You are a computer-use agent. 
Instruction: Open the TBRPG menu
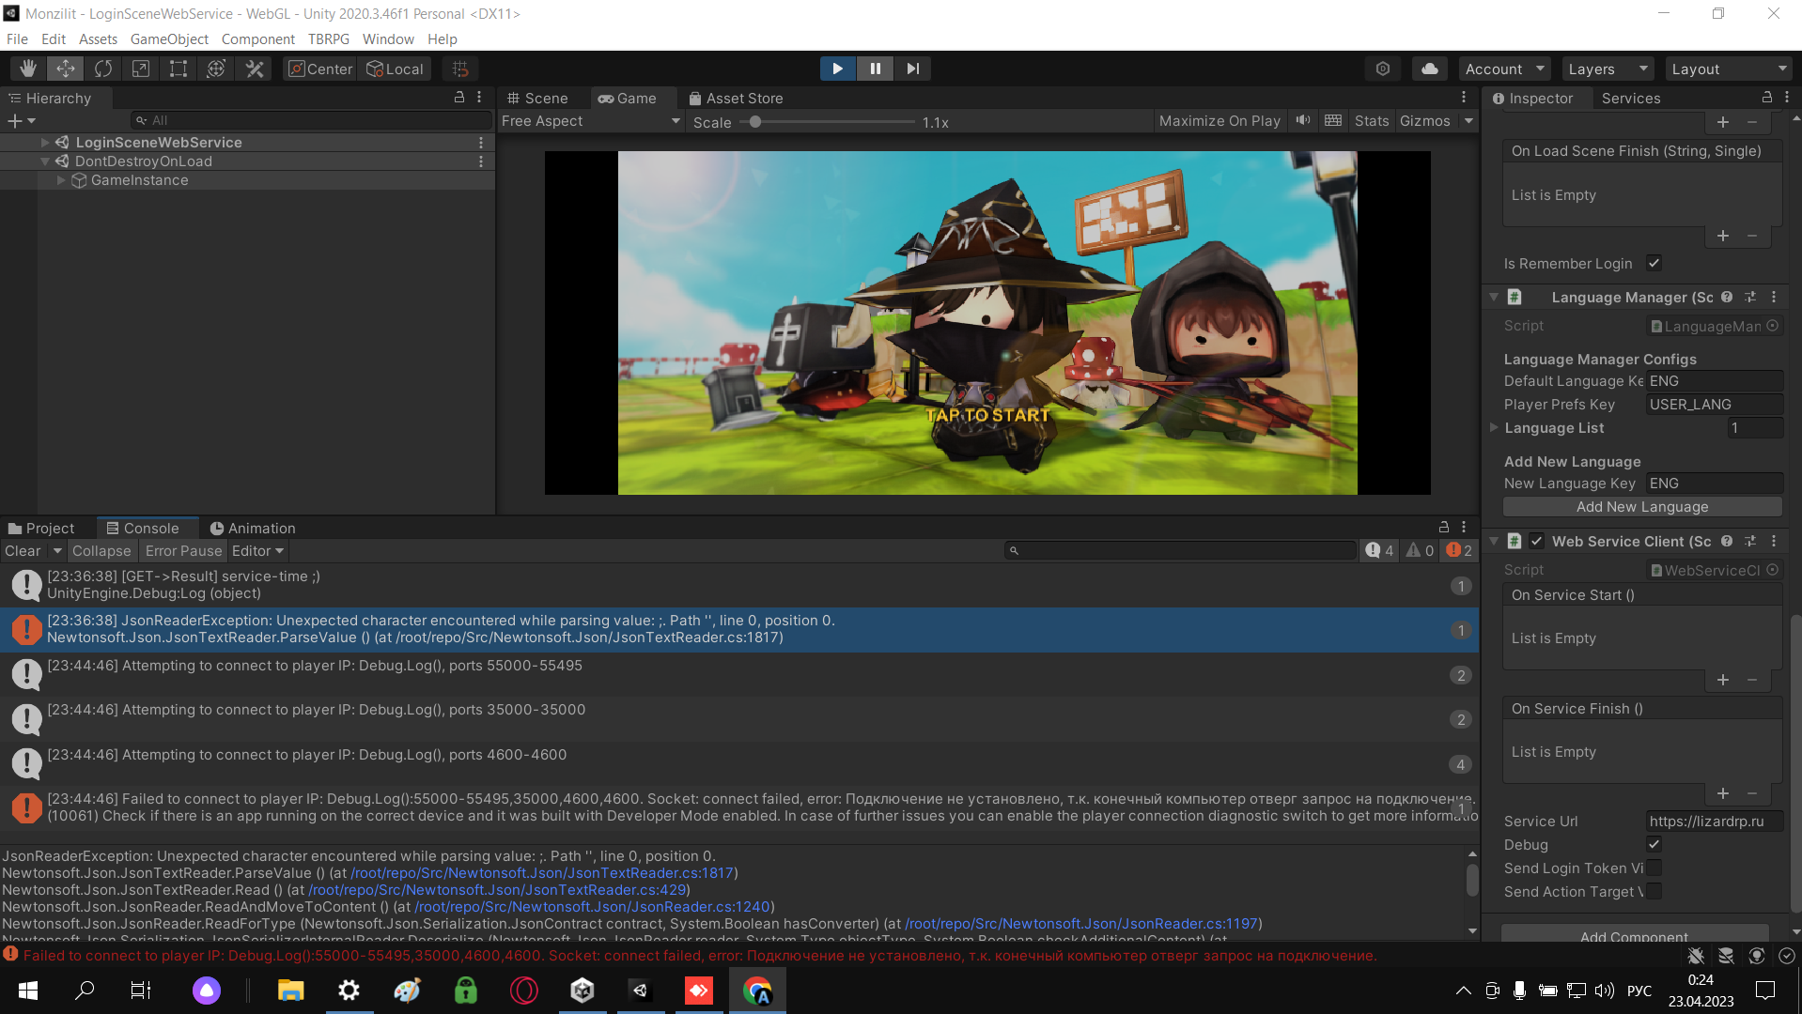click(x=328, y=38)
